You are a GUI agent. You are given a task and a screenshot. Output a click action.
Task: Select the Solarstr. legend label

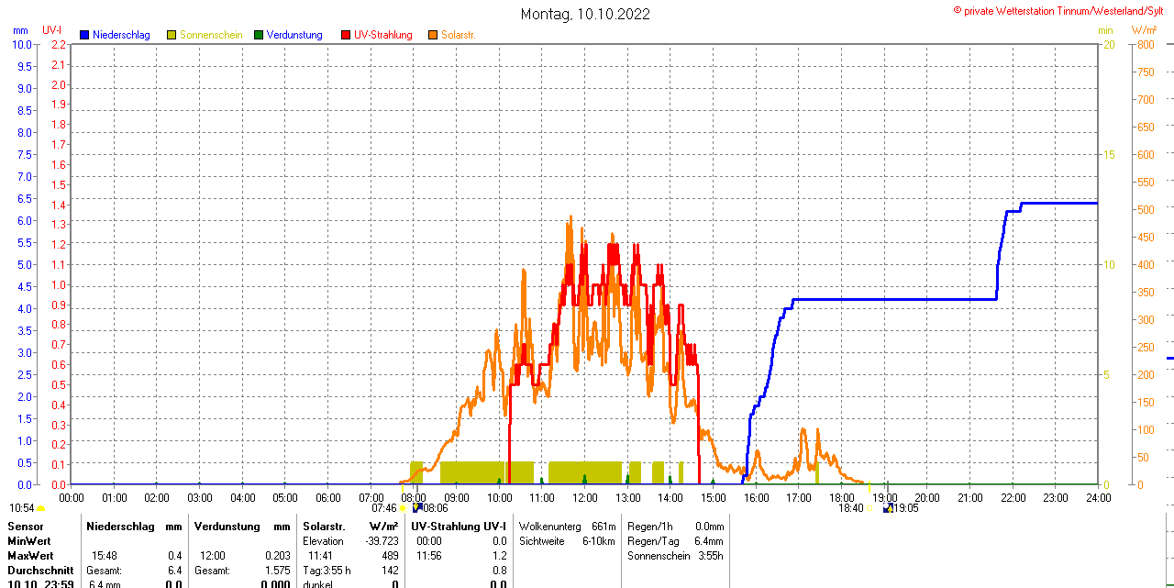pos(459,35)
